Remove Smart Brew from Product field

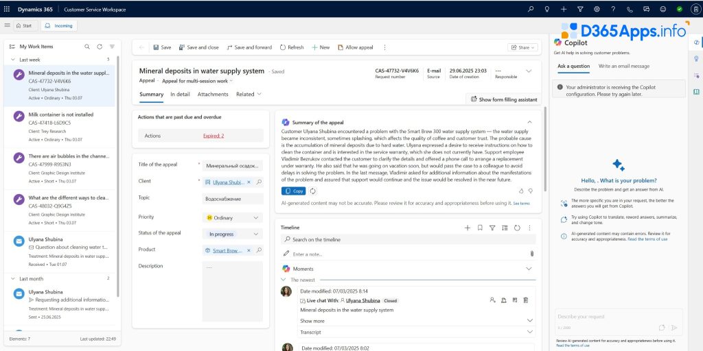pos(249,251)
